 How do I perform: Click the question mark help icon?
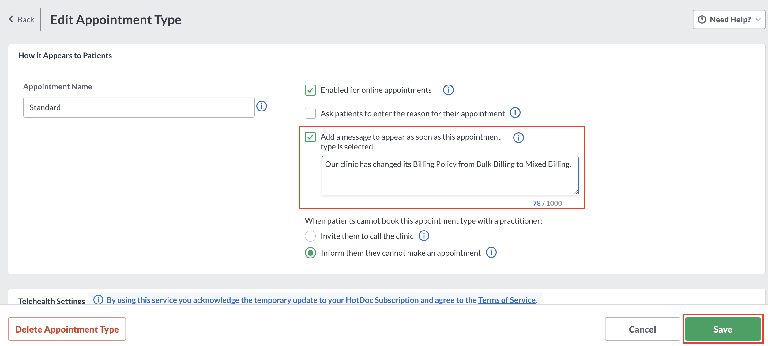click(x=702, y=20)
